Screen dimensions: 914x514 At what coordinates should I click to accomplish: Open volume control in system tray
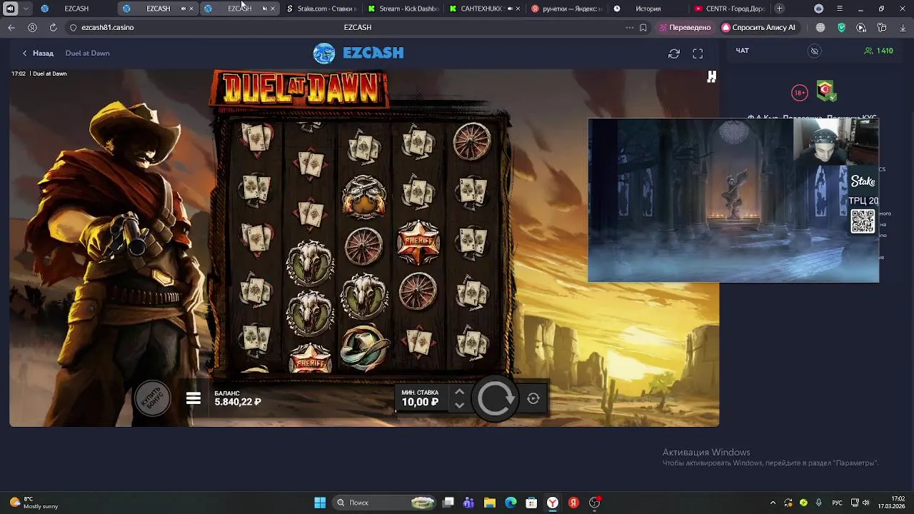tap(865, 503)
